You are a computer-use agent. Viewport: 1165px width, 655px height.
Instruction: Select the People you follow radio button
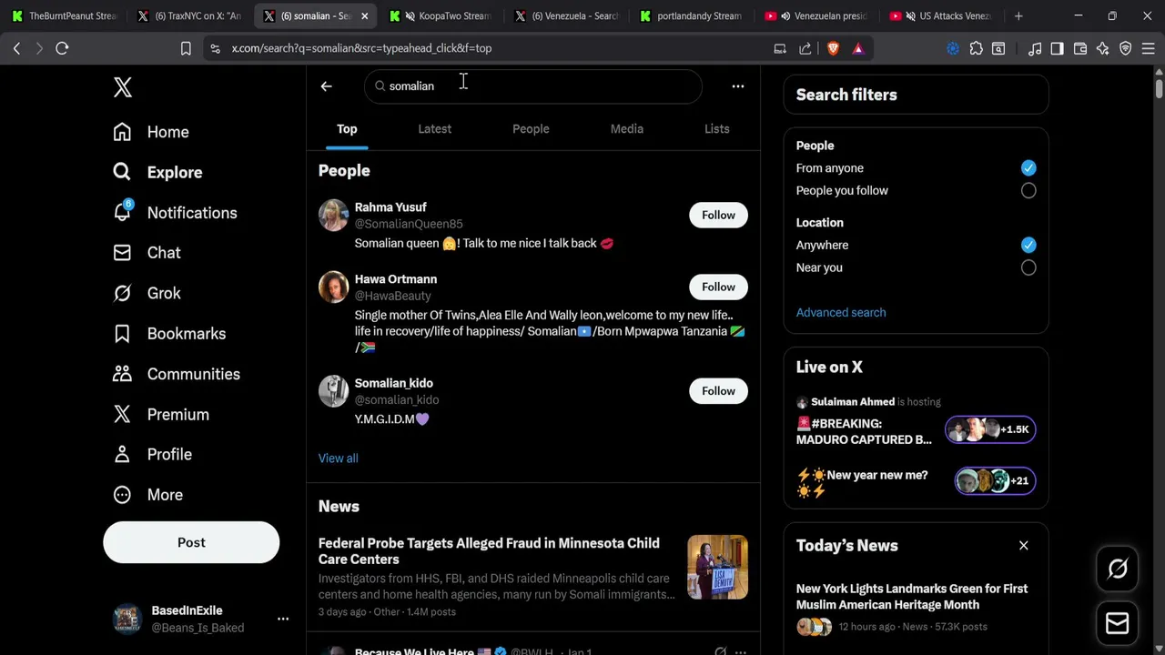(x=1028, y=191)
